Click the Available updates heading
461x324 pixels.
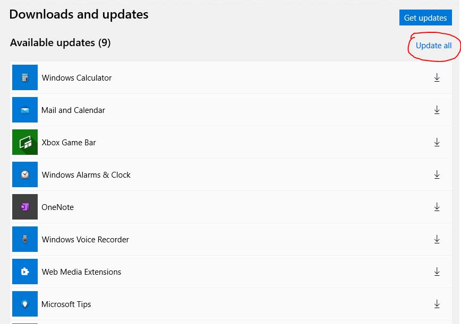point(60,42)
